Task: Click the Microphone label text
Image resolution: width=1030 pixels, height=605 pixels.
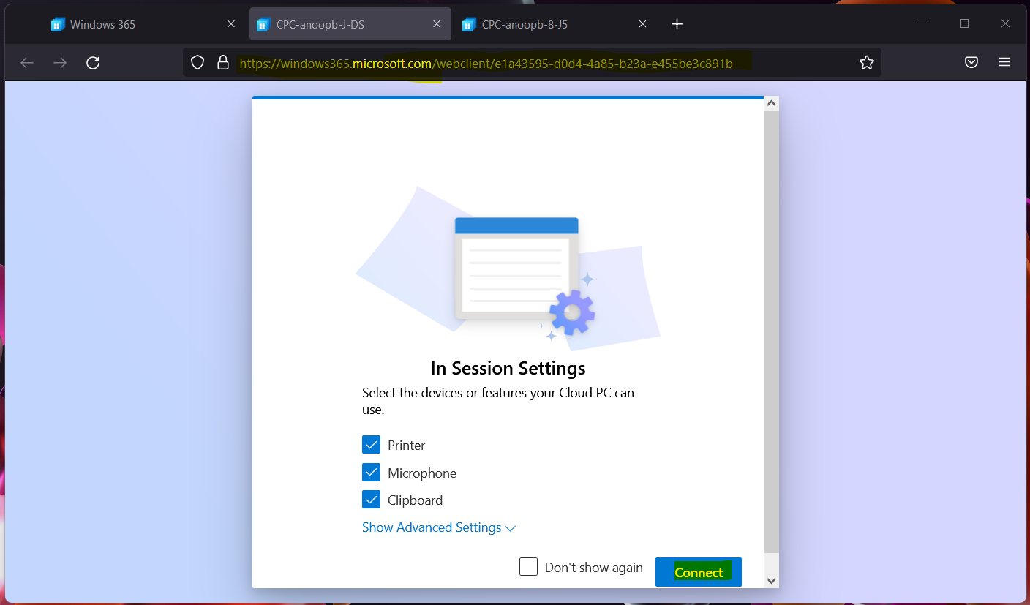Action: [422, 473]
